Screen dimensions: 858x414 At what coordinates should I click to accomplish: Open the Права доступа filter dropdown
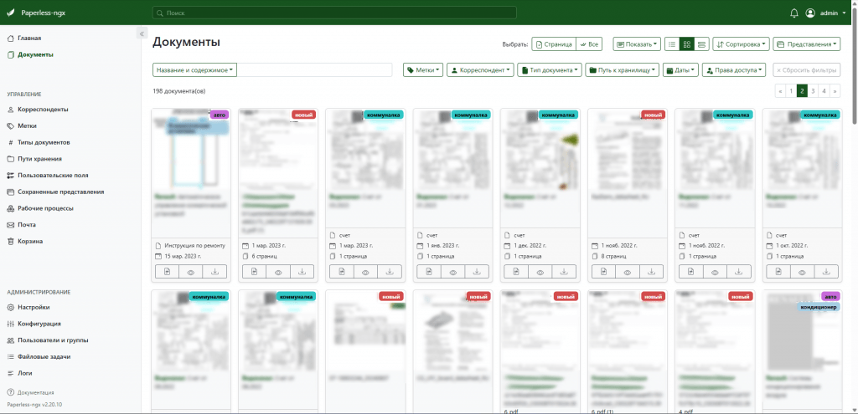pyautogui.click(x=736, y=70)
